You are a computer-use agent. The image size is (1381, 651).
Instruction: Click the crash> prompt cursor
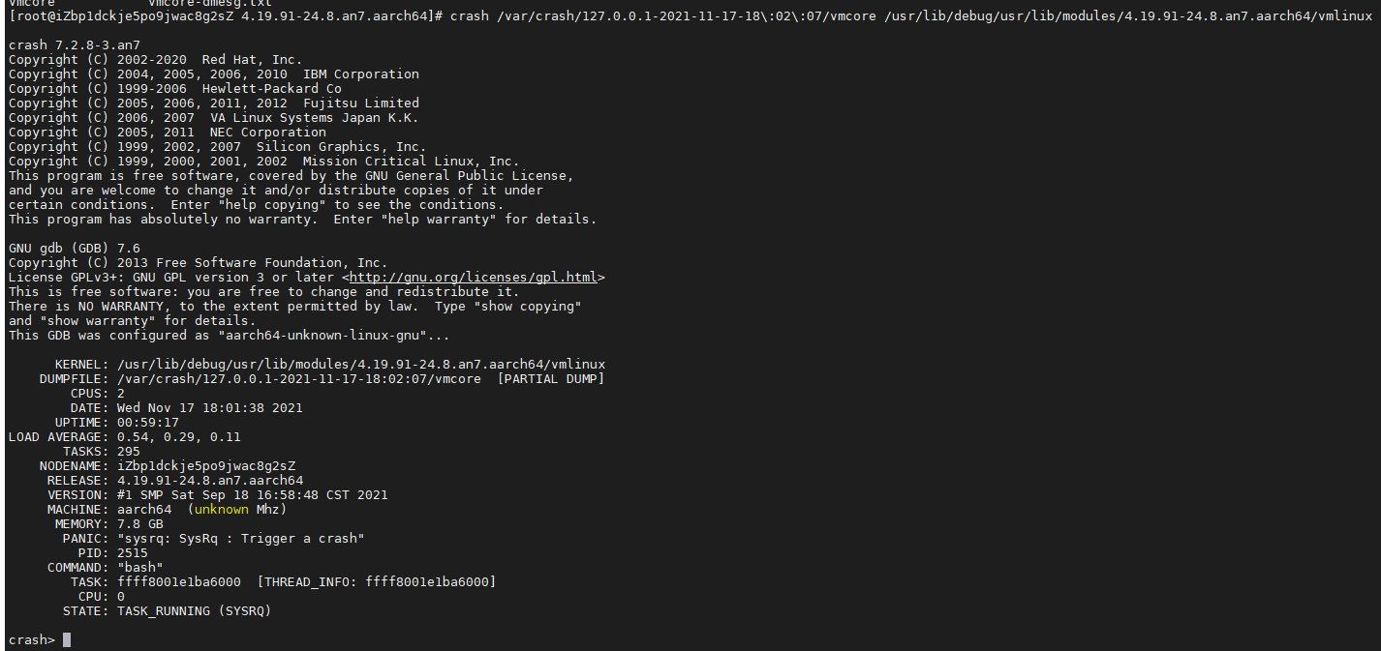(x=67, y=640)
